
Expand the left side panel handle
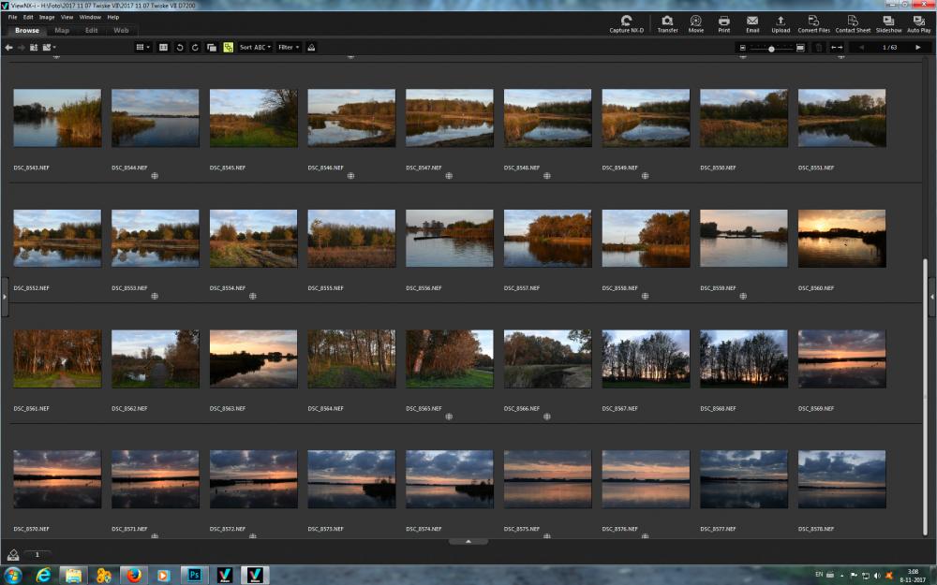coord(5,297)
